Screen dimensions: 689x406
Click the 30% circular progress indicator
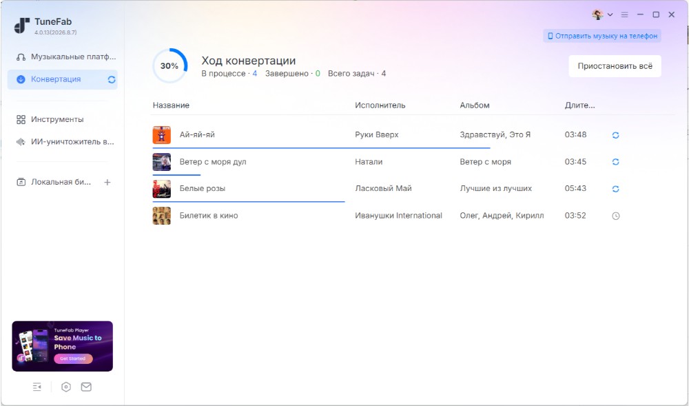pos(169,66)
